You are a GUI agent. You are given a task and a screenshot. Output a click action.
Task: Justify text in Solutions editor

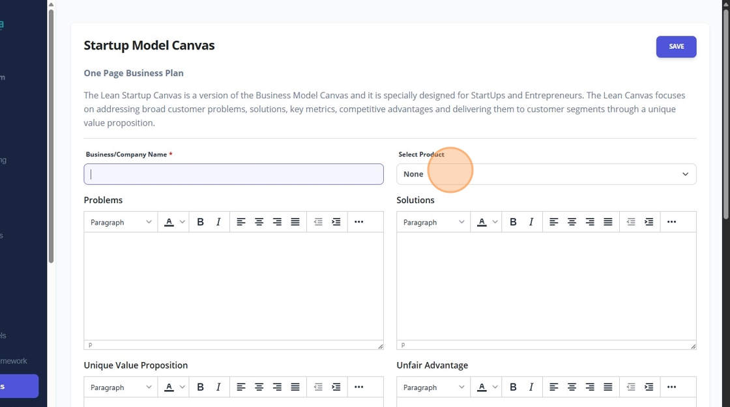click(x=608, y=222)
